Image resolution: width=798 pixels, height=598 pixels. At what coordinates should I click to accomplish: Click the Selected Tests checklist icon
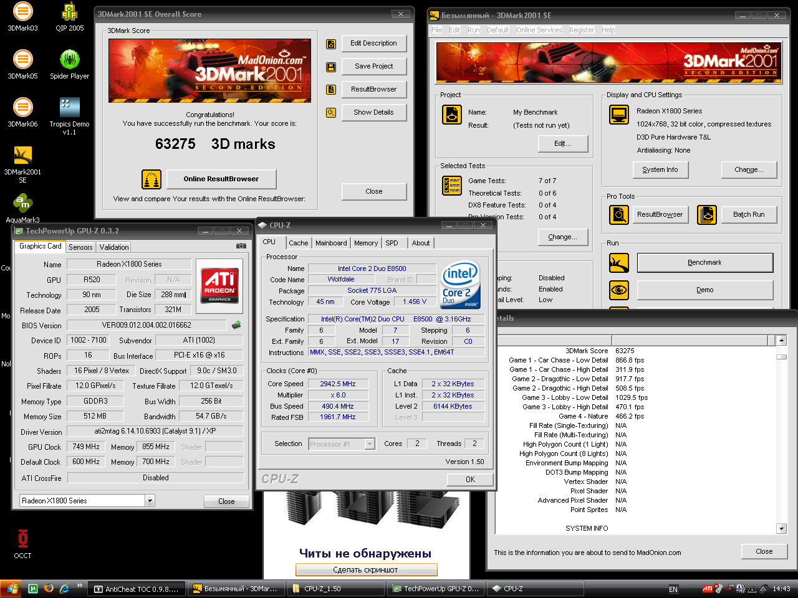click(452, 185)
